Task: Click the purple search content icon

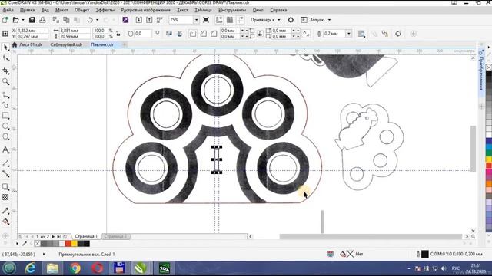Action: coord(125,20)
